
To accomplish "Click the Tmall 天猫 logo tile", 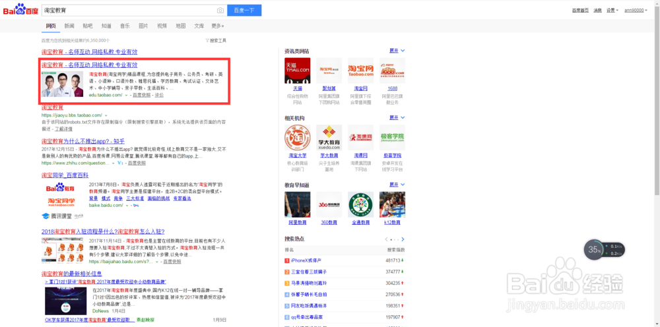I will [x=298, y=71].
